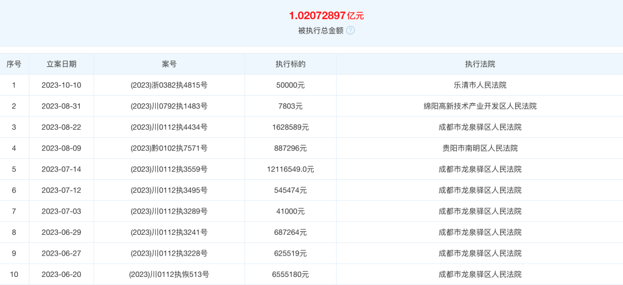Viewport: 623px width, 285px height.
Task: Click the 执行标的 column header
Action: click(x=290, y=64)
